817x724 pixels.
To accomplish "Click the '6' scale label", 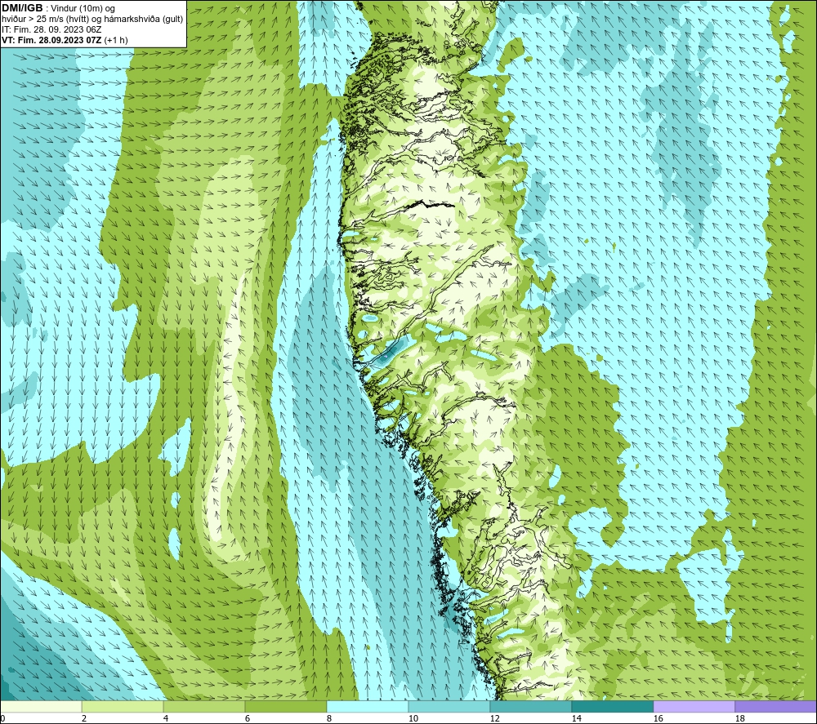I will coord(248,718).
